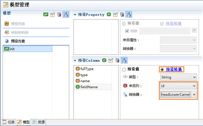Toggle the NULL checkbox
Viewport: 203px width, 126px height.
[127, 31]
